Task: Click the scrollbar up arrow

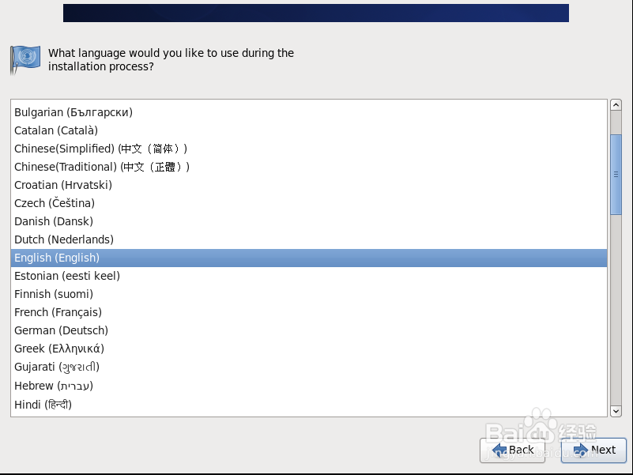Action: click(616, 104)
